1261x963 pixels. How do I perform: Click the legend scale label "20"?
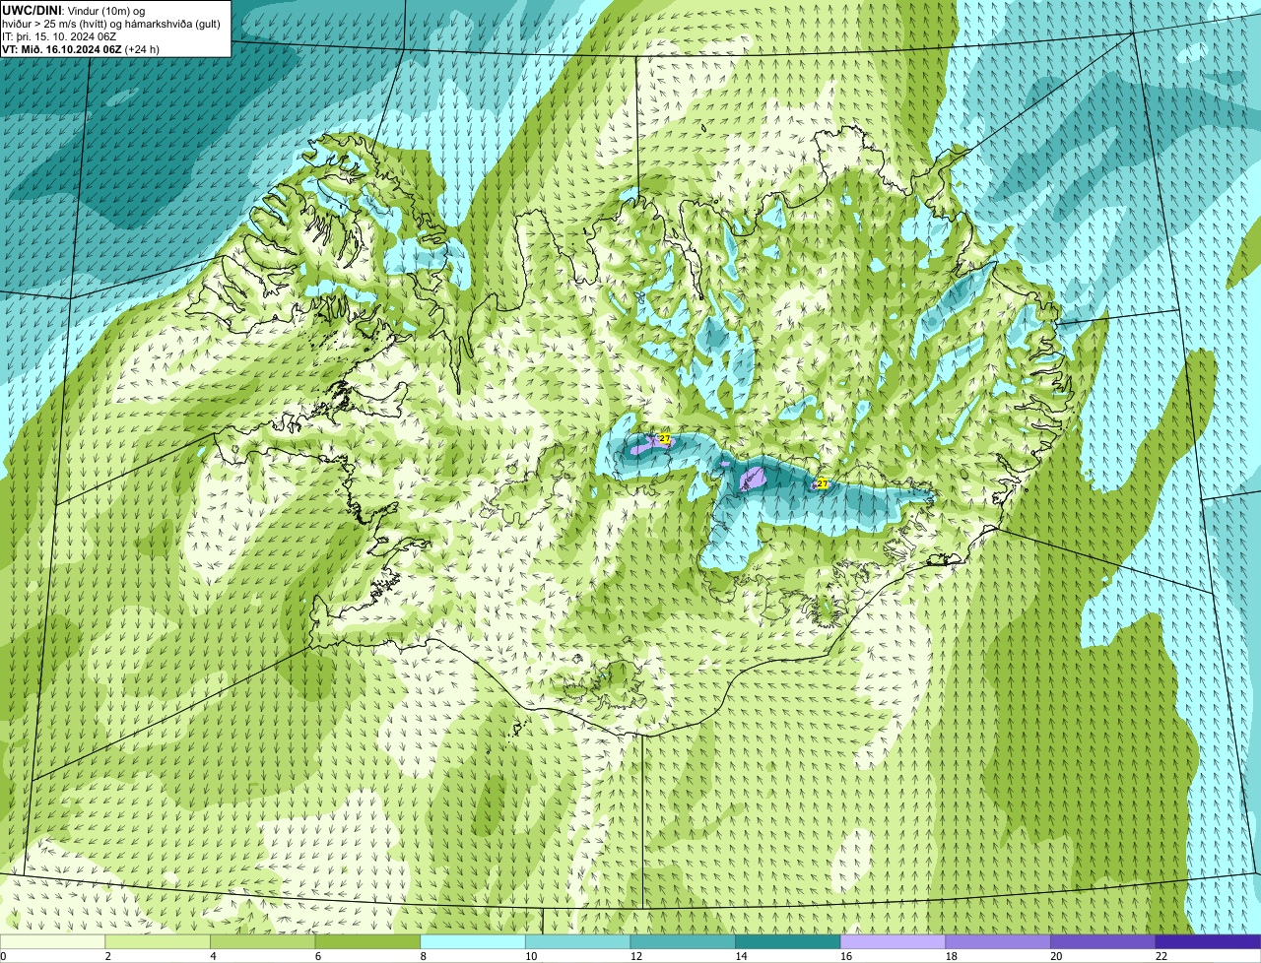click(x=1056, y=956)
